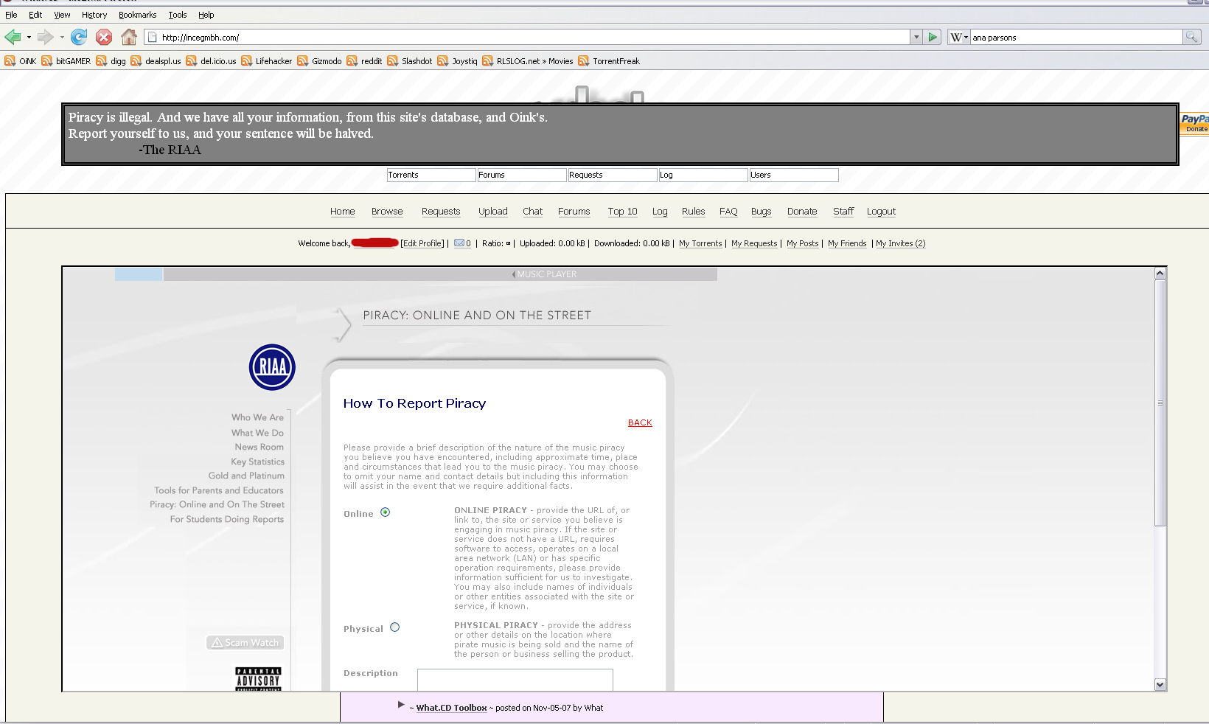The image size is (1209, 724).
Task: Open the reddit feed bookmark
Action: click(x=364, y=61)
